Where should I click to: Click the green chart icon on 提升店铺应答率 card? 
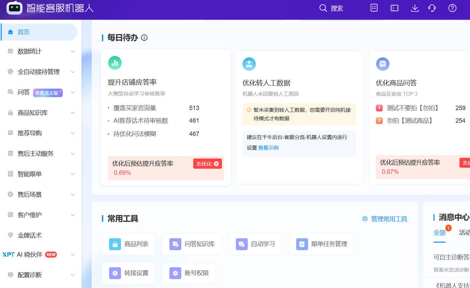(x=115, y=63)
